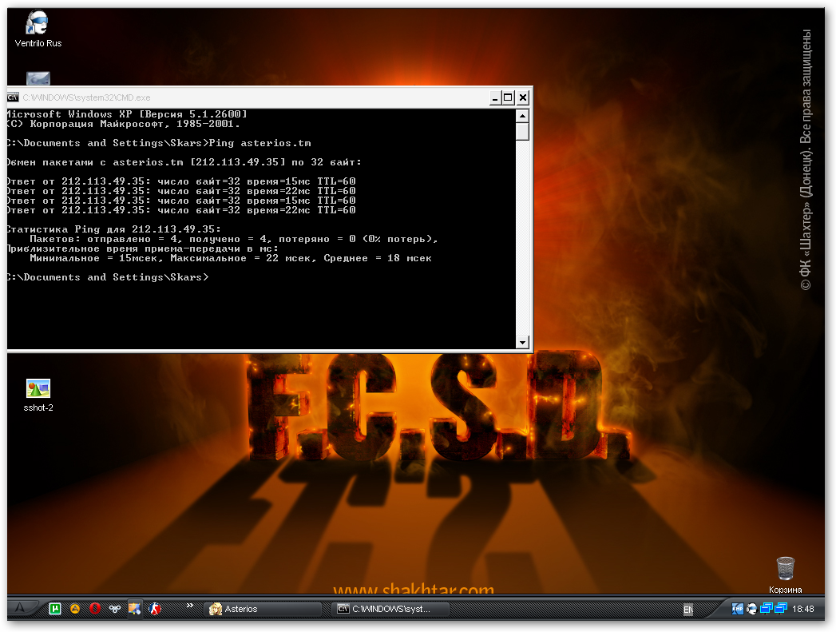The width and height of the screenshot is (836, 632).
Task: Click the 18:48 system clock
Action: tap(803, 609)
